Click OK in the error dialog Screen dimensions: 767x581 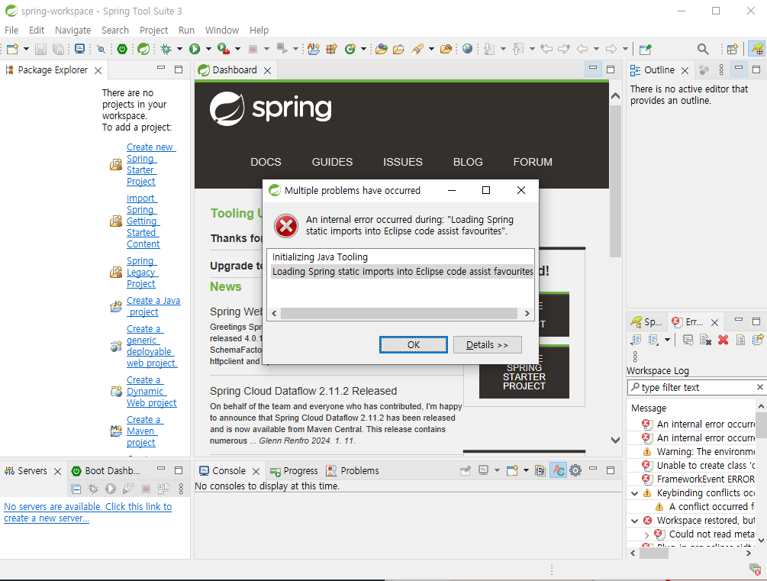(414, 344)
